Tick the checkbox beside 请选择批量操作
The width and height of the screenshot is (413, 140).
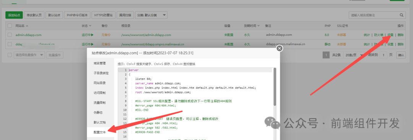tap(10, 55)
